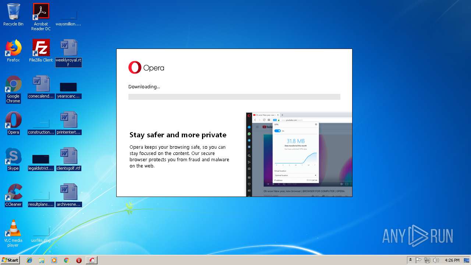Launch Acrobat Reader DC shortcut

[41, 17]
